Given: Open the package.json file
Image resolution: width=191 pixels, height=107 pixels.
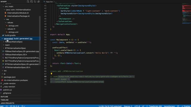Looking at the screenshot, I should pyautogui.click(x=10, y=77).
